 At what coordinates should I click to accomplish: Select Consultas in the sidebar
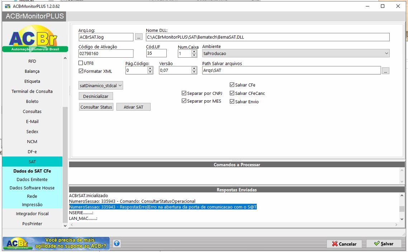pyautogui.click(x=32, y=111)
